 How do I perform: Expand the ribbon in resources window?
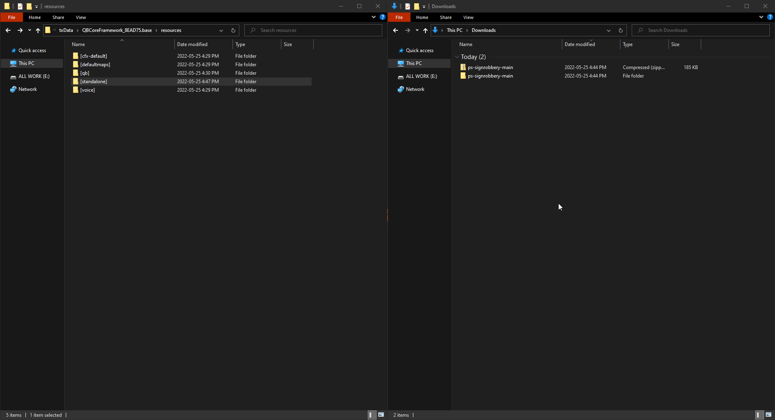click(374, 17)
